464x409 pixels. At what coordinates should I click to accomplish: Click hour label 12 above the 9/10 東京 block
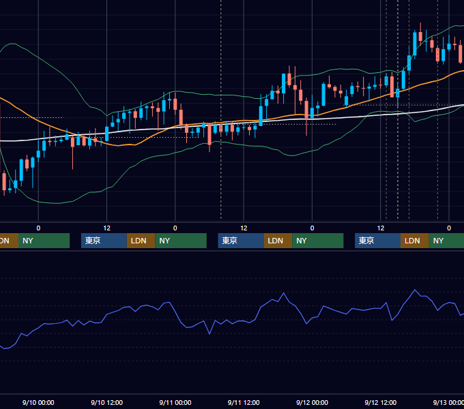[107, 228]
